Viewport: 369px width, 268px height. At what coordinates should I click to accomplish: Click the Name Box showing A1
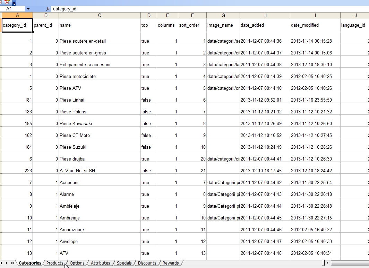point(12,9)
